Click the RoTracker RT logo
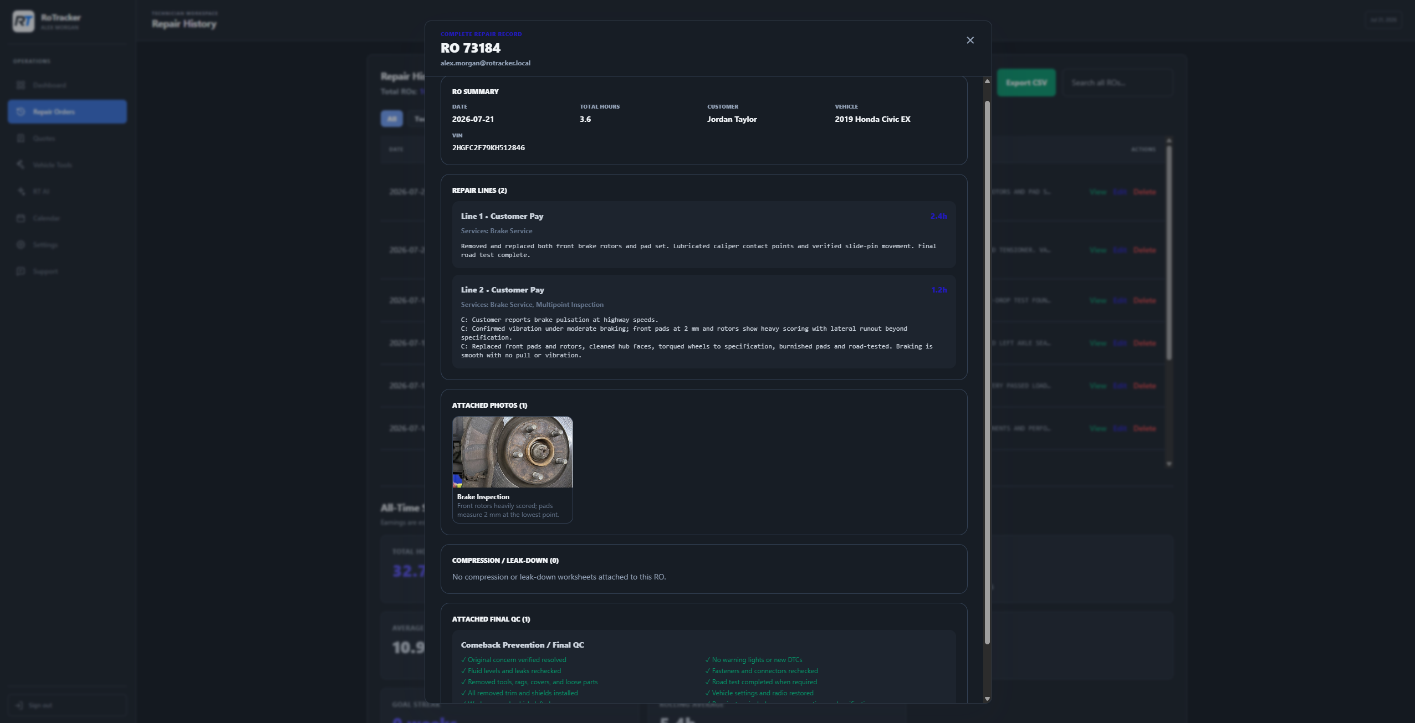Viewport: 1415px width, 723px height. coord(23,21)
